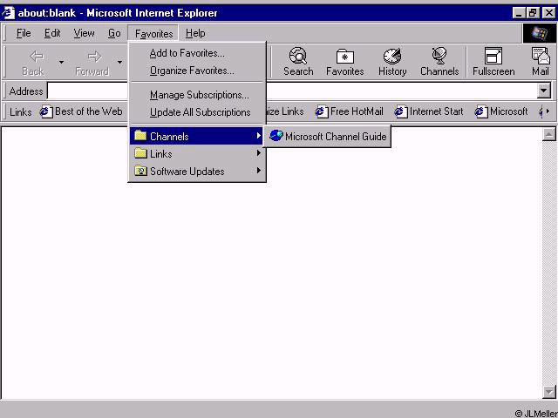This screenshot has width=558, height=418.
Task: Click the Windows logo throbber
Action: point(539,33)
